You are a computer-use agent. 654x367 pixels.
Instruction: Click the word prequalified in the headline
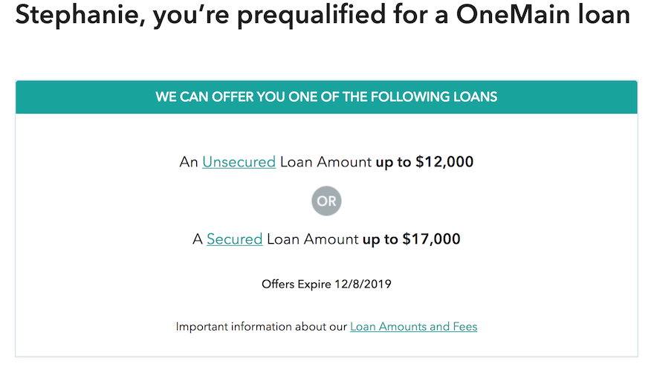click(x=311, y=15)
